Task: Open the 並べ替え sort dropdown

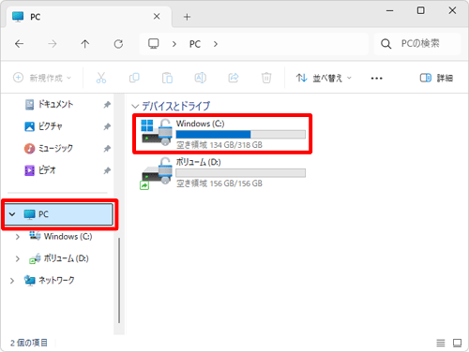Action: point(324,78)
